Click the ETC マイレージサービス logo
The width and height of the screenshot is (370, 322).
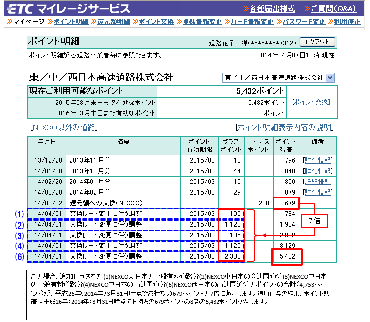point(69,9)
